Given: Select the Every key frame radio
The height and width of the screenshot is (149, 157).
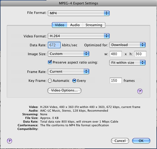Looking at the screenshot, I should pyautogui.click(x=74, y=81).
